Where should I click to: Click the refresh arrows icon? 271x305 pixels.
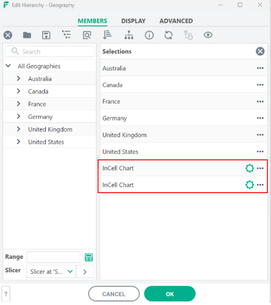[x=168, y=35]
